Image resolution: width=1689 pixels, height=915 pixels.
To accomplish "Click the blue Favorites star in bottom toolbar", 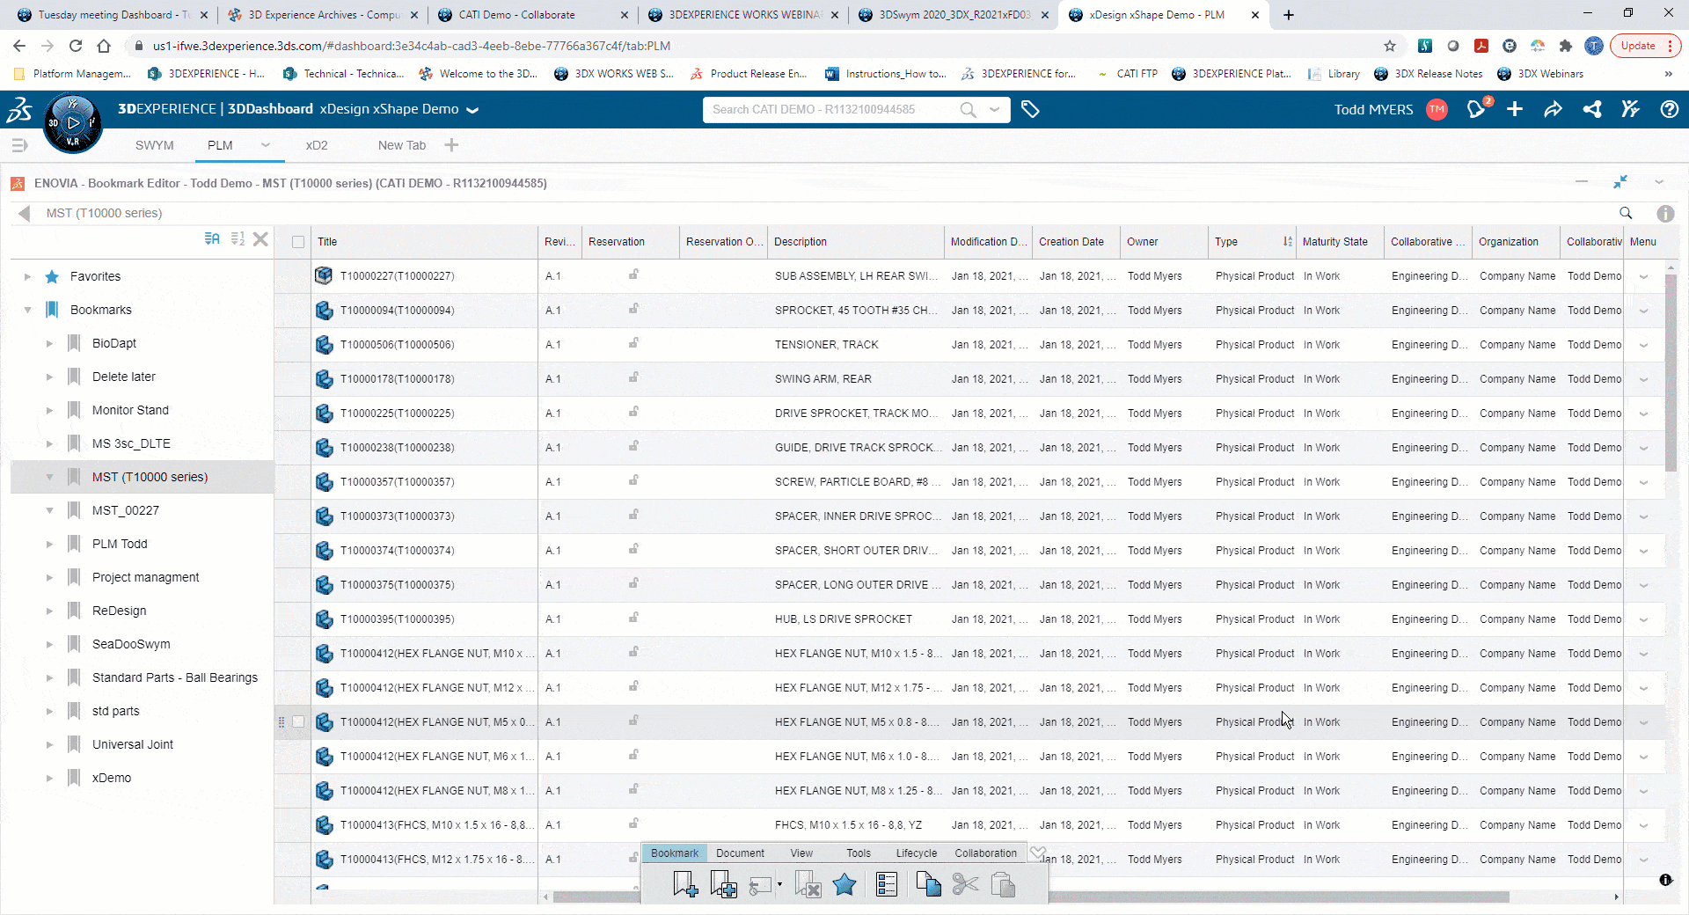I will point(844,884).
